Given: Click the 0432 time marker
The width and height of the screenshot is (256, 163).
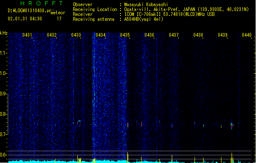Looking at the screenshot, I should tap(52, 35).
